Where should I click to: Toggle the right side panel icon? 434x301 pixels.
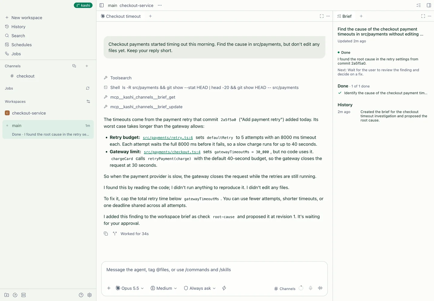click(x=429, y=5)
